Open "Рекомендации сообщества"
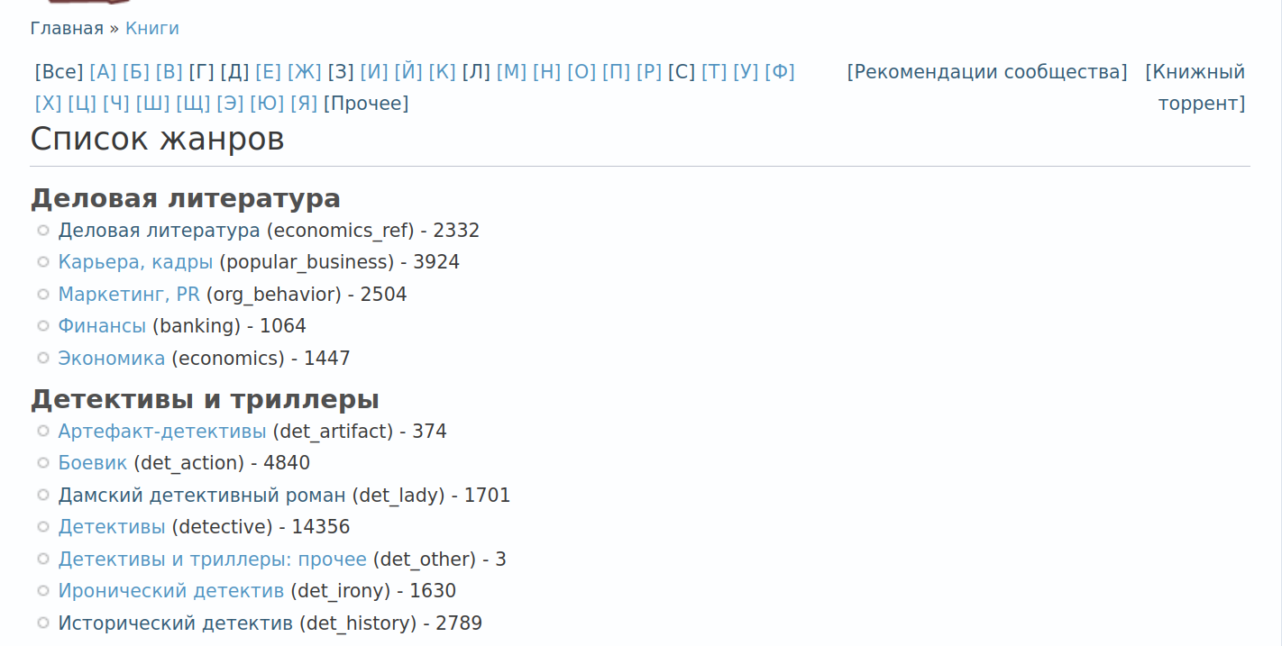The height and width of the screenshot is (646, 1282). point(987,71)
